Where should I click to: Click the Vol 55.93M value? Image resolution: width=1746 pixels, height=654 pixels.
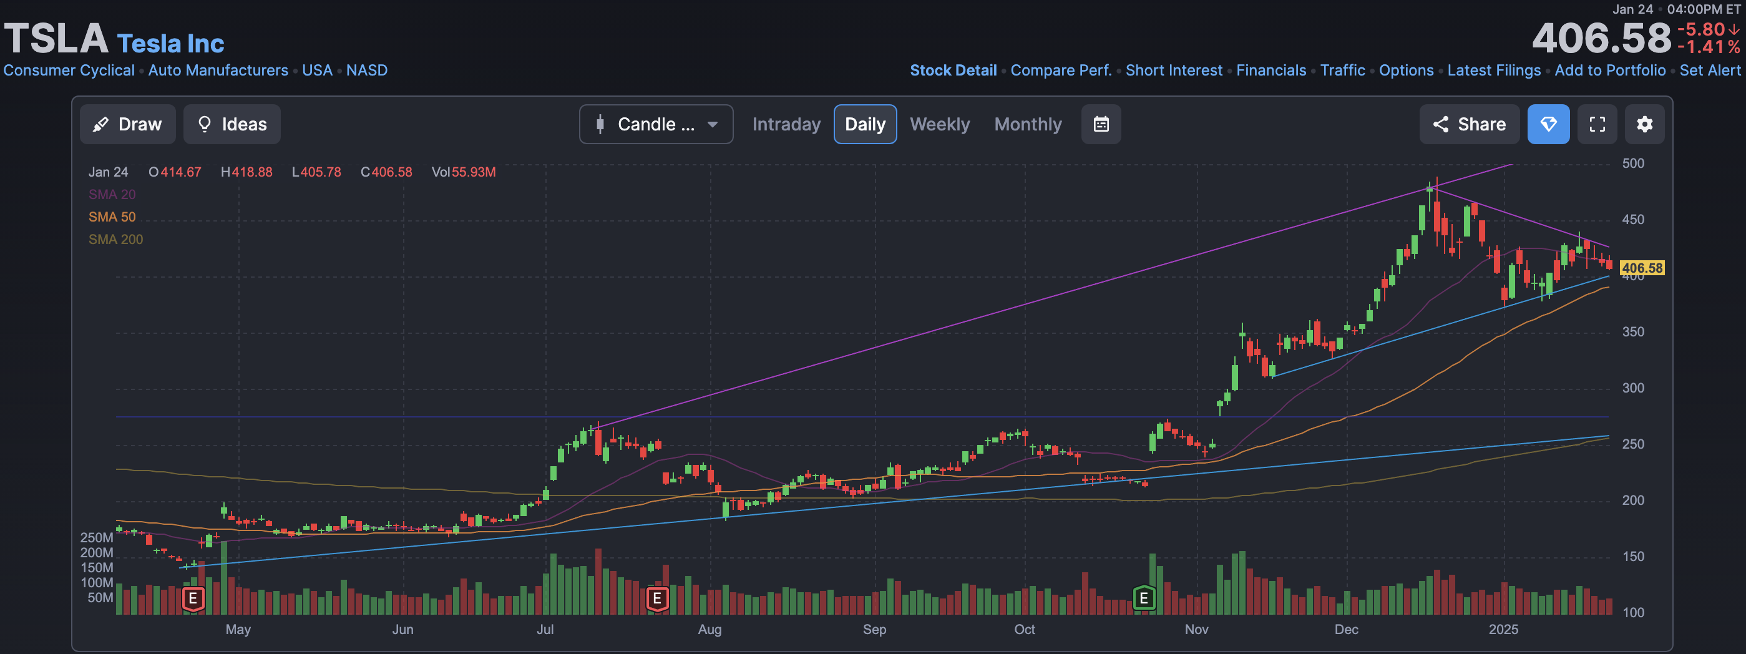[x=464, y=172]
